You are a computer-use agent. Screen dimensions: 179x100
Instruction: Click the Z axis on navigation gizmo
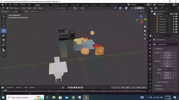pyautogui.click(x=141, y=16)
